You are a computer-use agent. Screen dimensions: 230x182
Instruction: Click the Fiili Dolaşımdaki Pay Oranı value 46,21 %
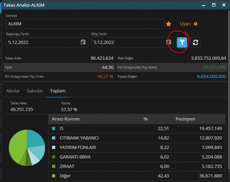click(105, 76)
